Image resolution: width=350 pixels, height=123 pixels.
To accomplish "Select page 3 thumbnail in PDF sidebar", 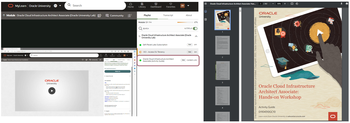I will (222, 71).
